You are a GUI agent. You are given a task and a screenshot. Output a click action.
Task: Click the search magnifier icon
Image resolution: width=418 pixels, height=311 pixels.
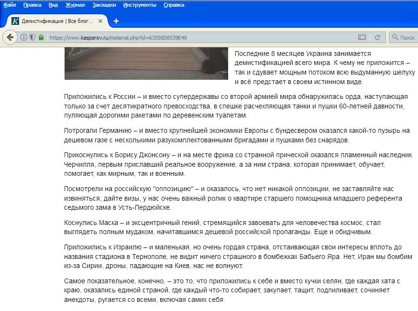click(x=395, y=38)
